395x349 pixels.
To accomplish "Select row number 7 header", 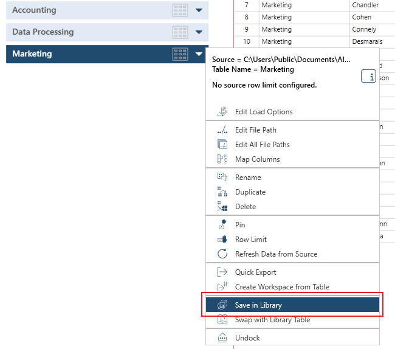I will pyautogui.click(x=246, y=5).
